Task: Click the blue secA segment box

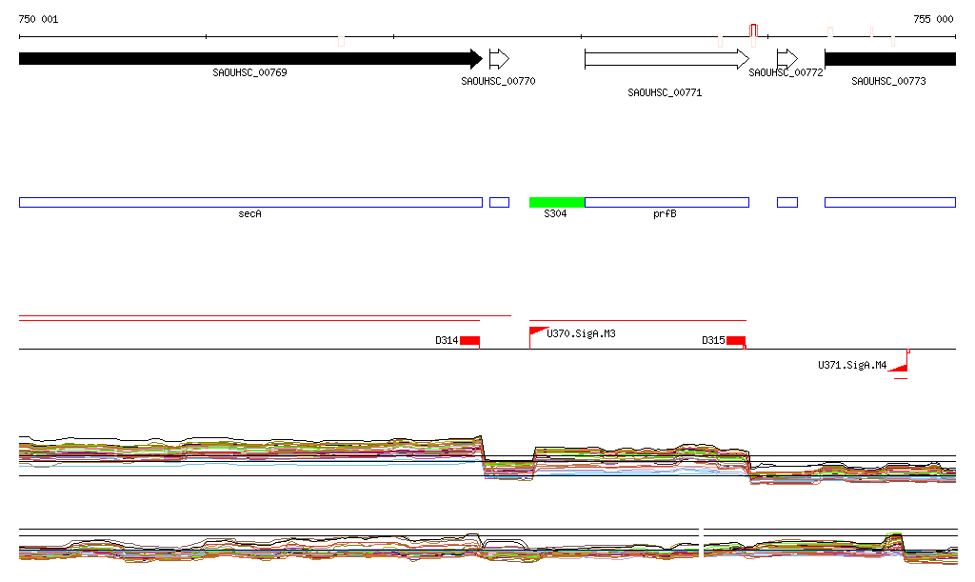Action: (250, 203)
